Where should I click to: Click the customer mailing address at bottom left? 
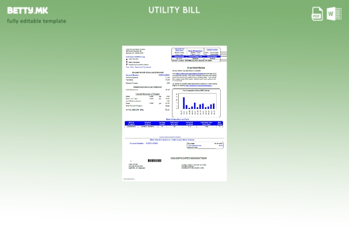(x=137, y=166)
